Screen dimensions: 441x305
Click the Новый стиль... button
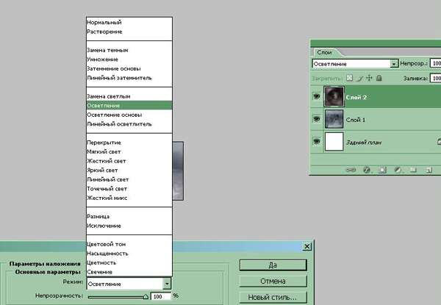[x=273, y=297]
